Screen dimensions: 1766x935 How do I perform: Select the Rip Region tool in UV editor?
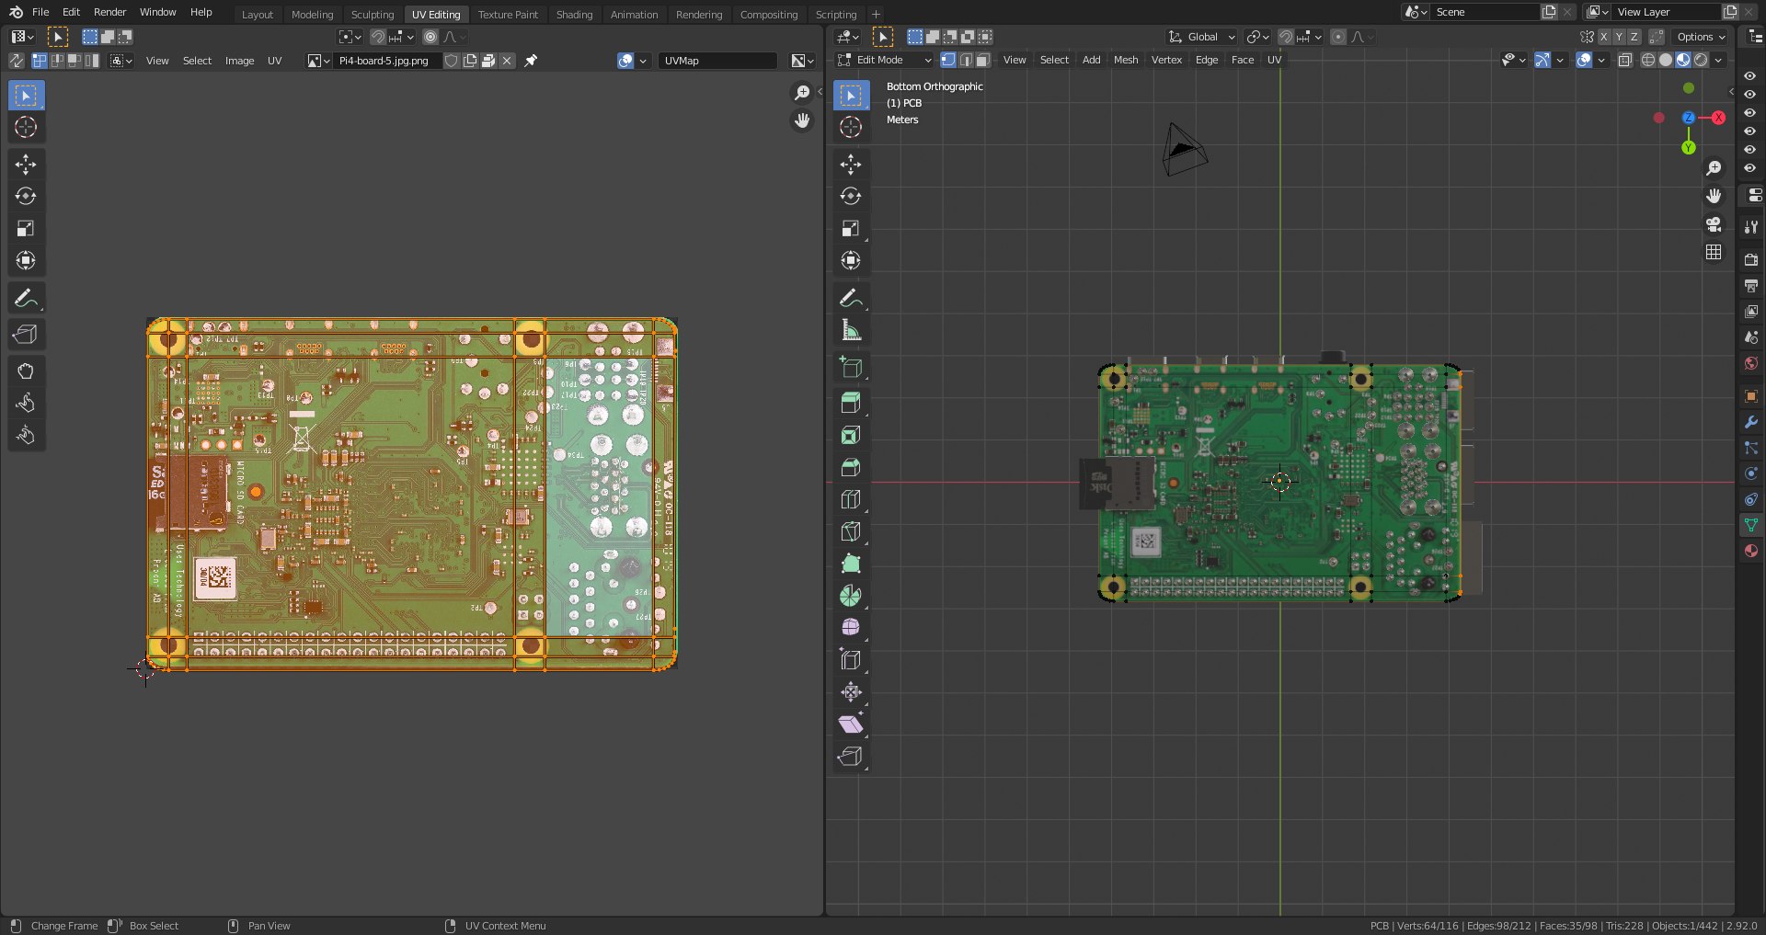click(26, 335)
